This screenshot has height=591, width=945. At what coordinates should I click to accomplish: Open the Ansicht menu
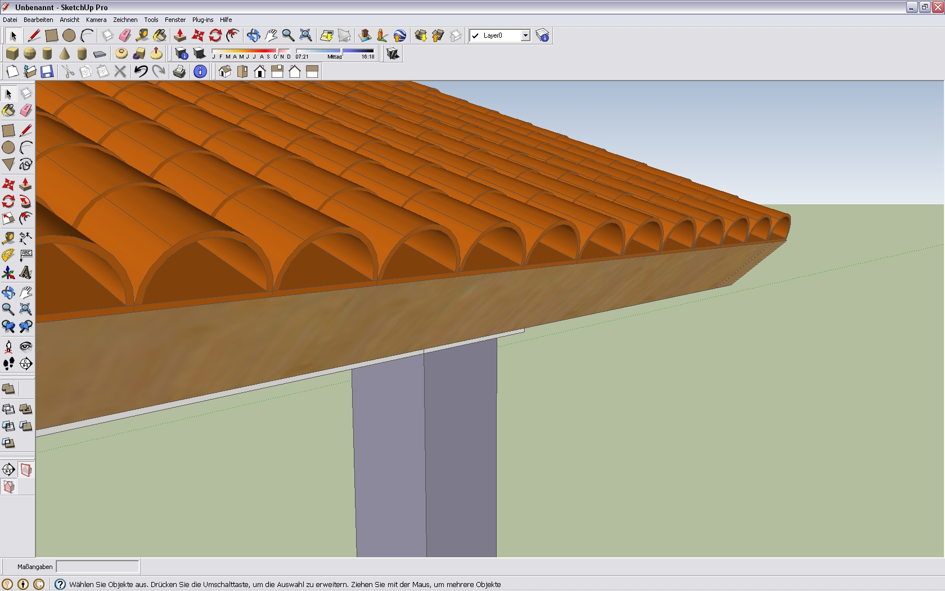click(70, 20)
